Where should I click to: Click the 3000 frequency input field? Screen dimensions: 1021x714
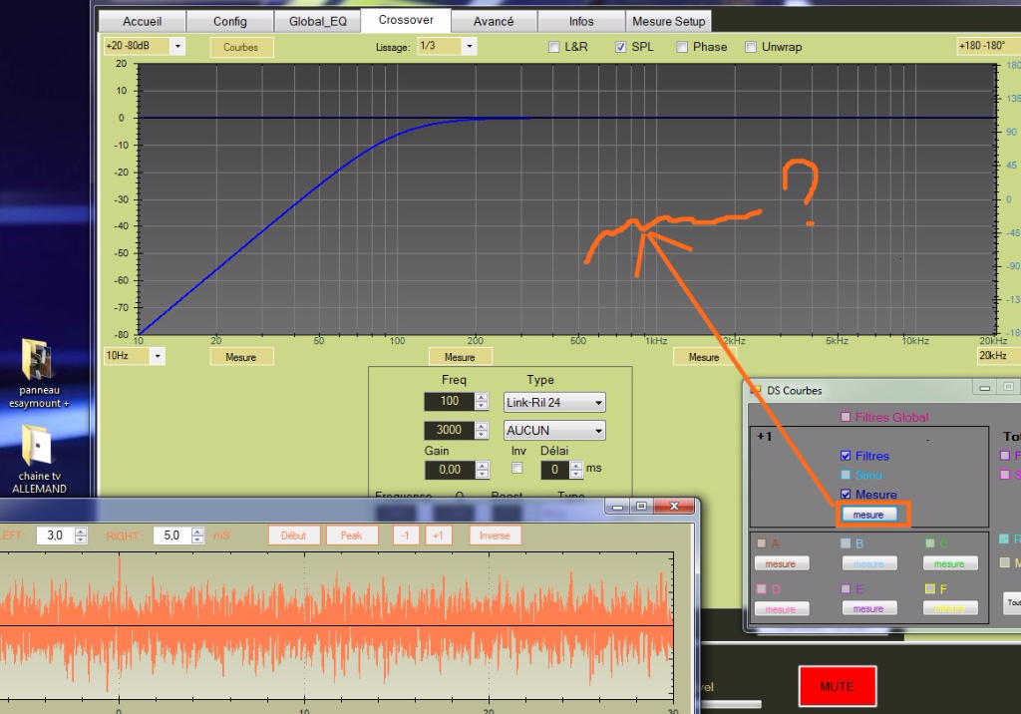coord(448,431)
